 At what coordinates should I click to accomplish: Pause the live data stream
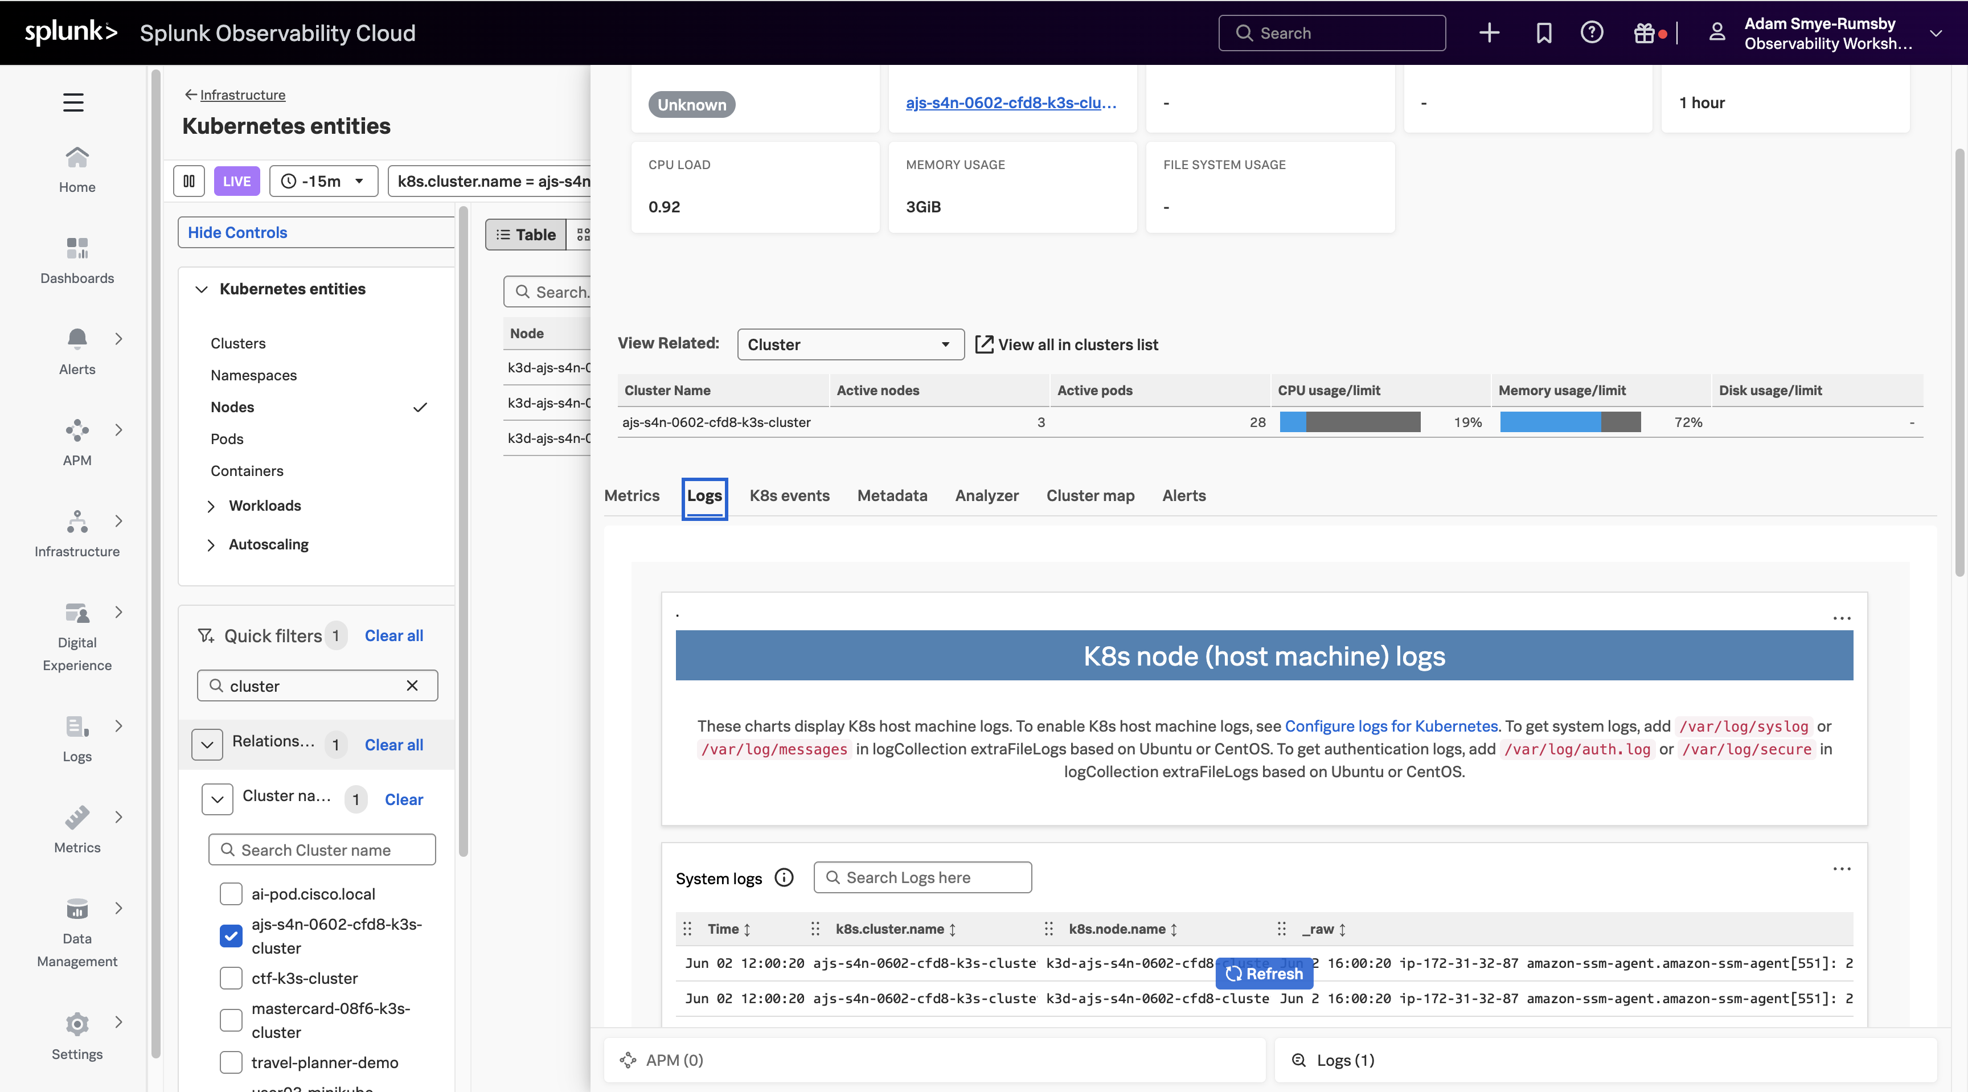(188, 181)
